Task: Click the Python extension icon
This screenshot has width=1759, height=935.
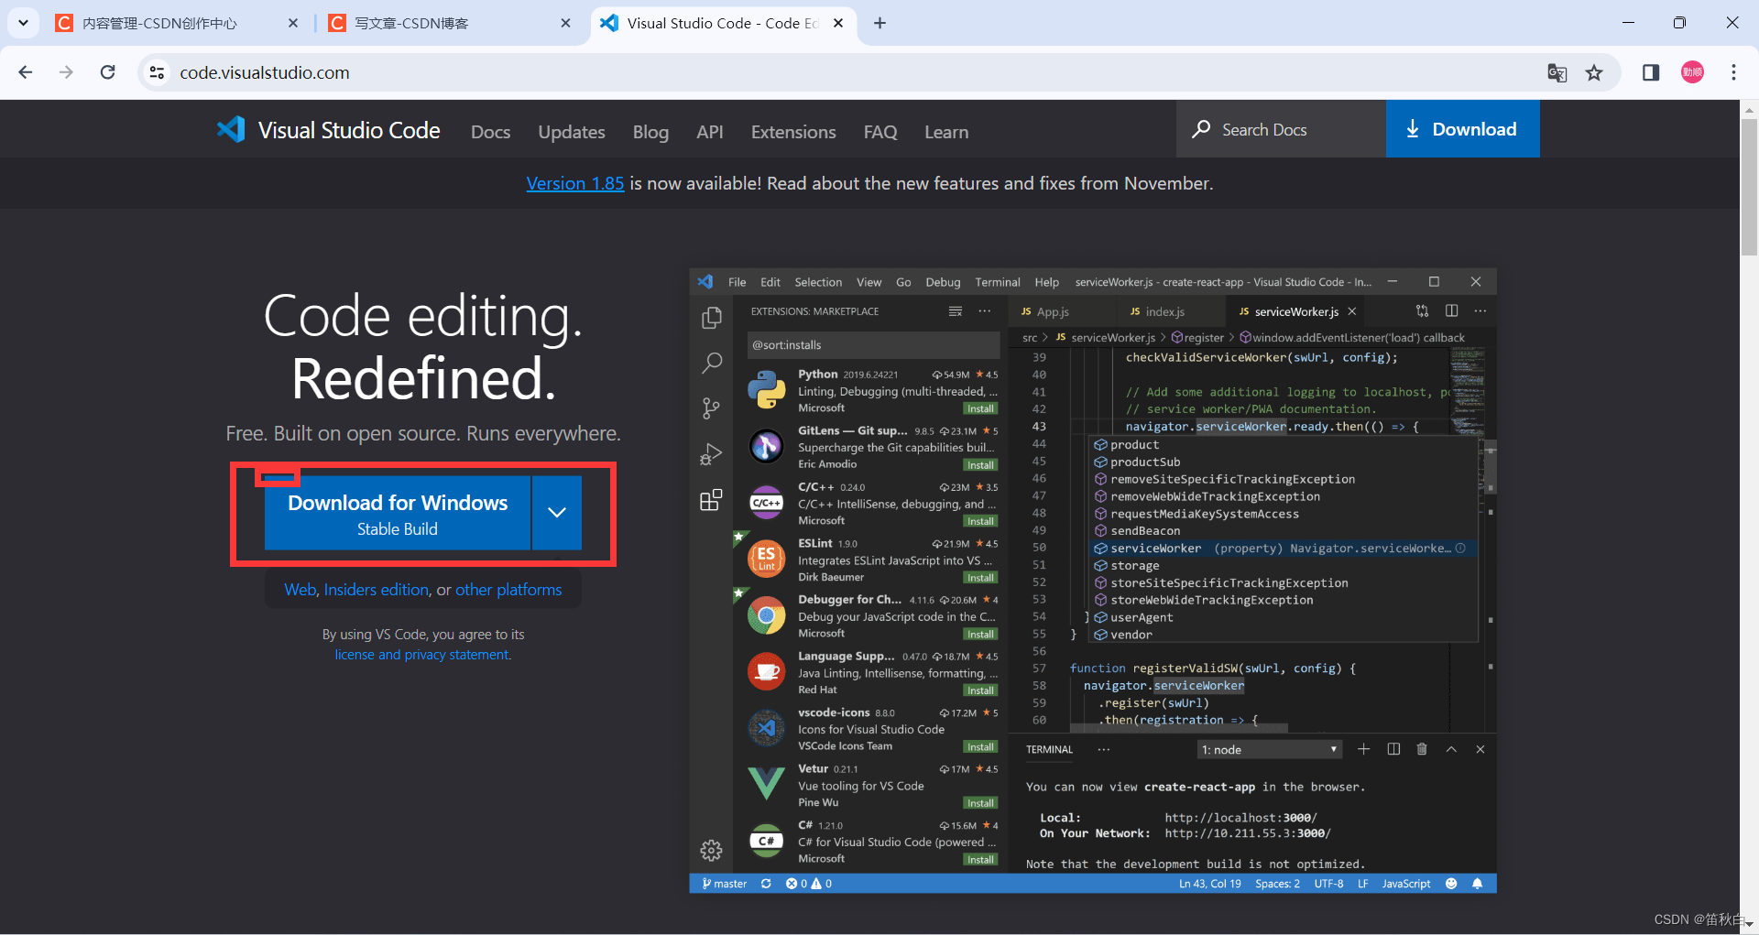Action: click(x=766, y=390)
